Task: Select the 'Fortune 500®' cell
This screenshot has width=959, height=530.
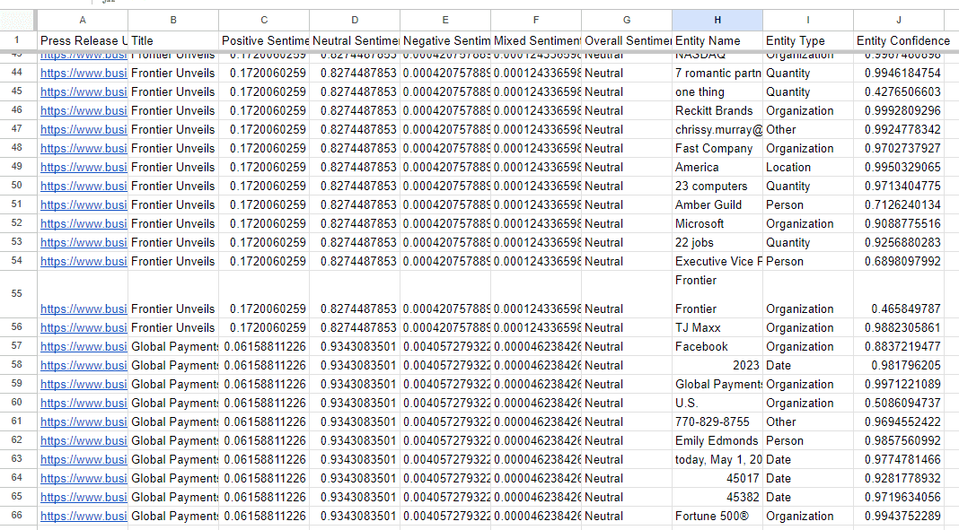Action: click(717, 516)
